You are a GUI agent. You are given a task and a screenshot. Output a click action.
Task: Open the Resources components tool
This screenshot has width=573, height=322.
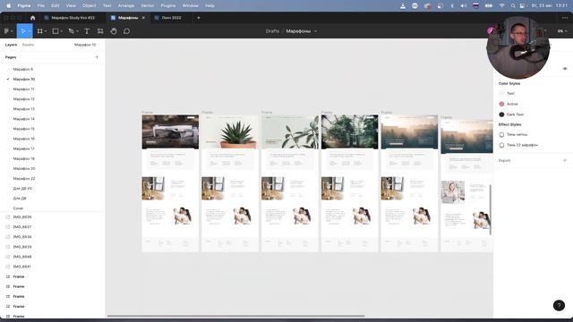100,31
